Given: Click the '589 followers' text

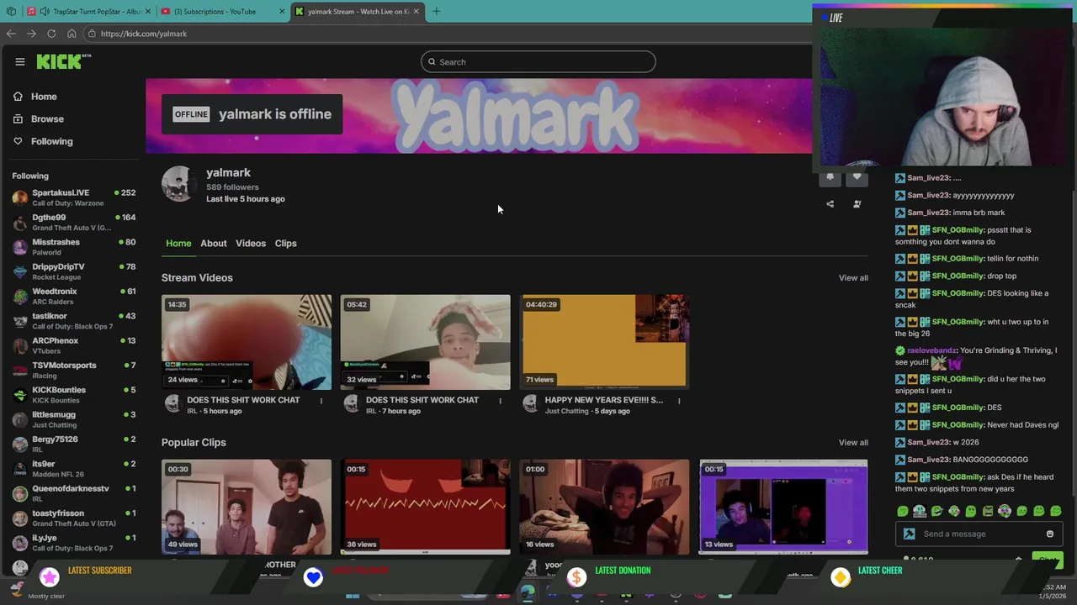Looking at the screenshot, I should point(232,187).
